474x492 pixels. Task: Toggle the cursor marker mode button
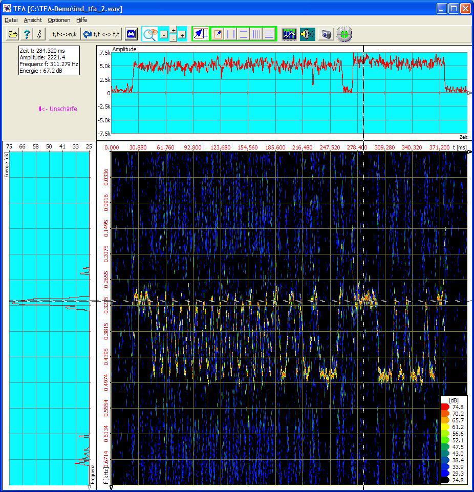pos(201,34)
